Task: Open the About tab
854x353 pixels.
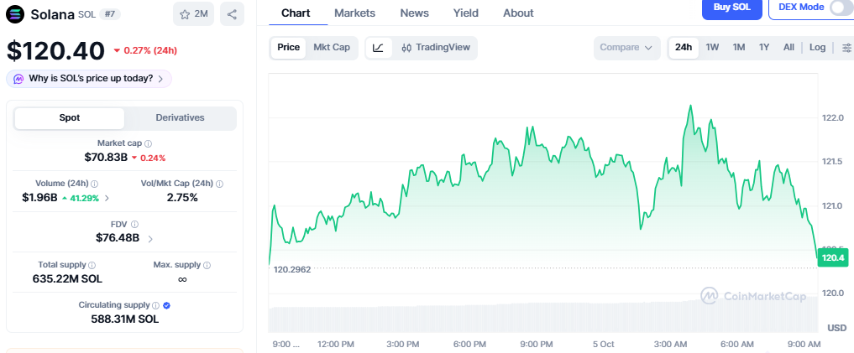Action: coord(518,13)
